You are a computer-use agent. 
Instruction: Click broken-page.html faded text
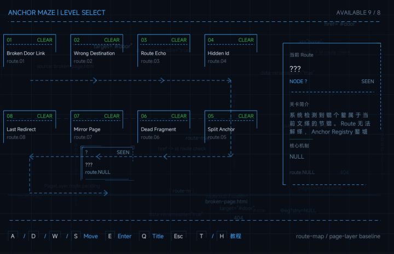[x=227, y=201]
